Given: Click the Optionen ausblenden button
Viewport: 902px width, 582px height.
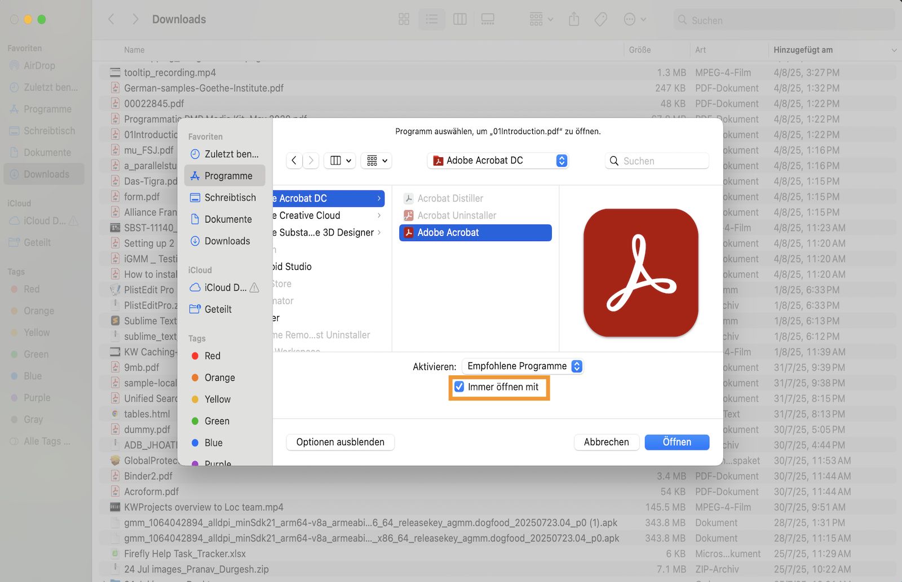Looking at the screenshot, I should [339, 442].
